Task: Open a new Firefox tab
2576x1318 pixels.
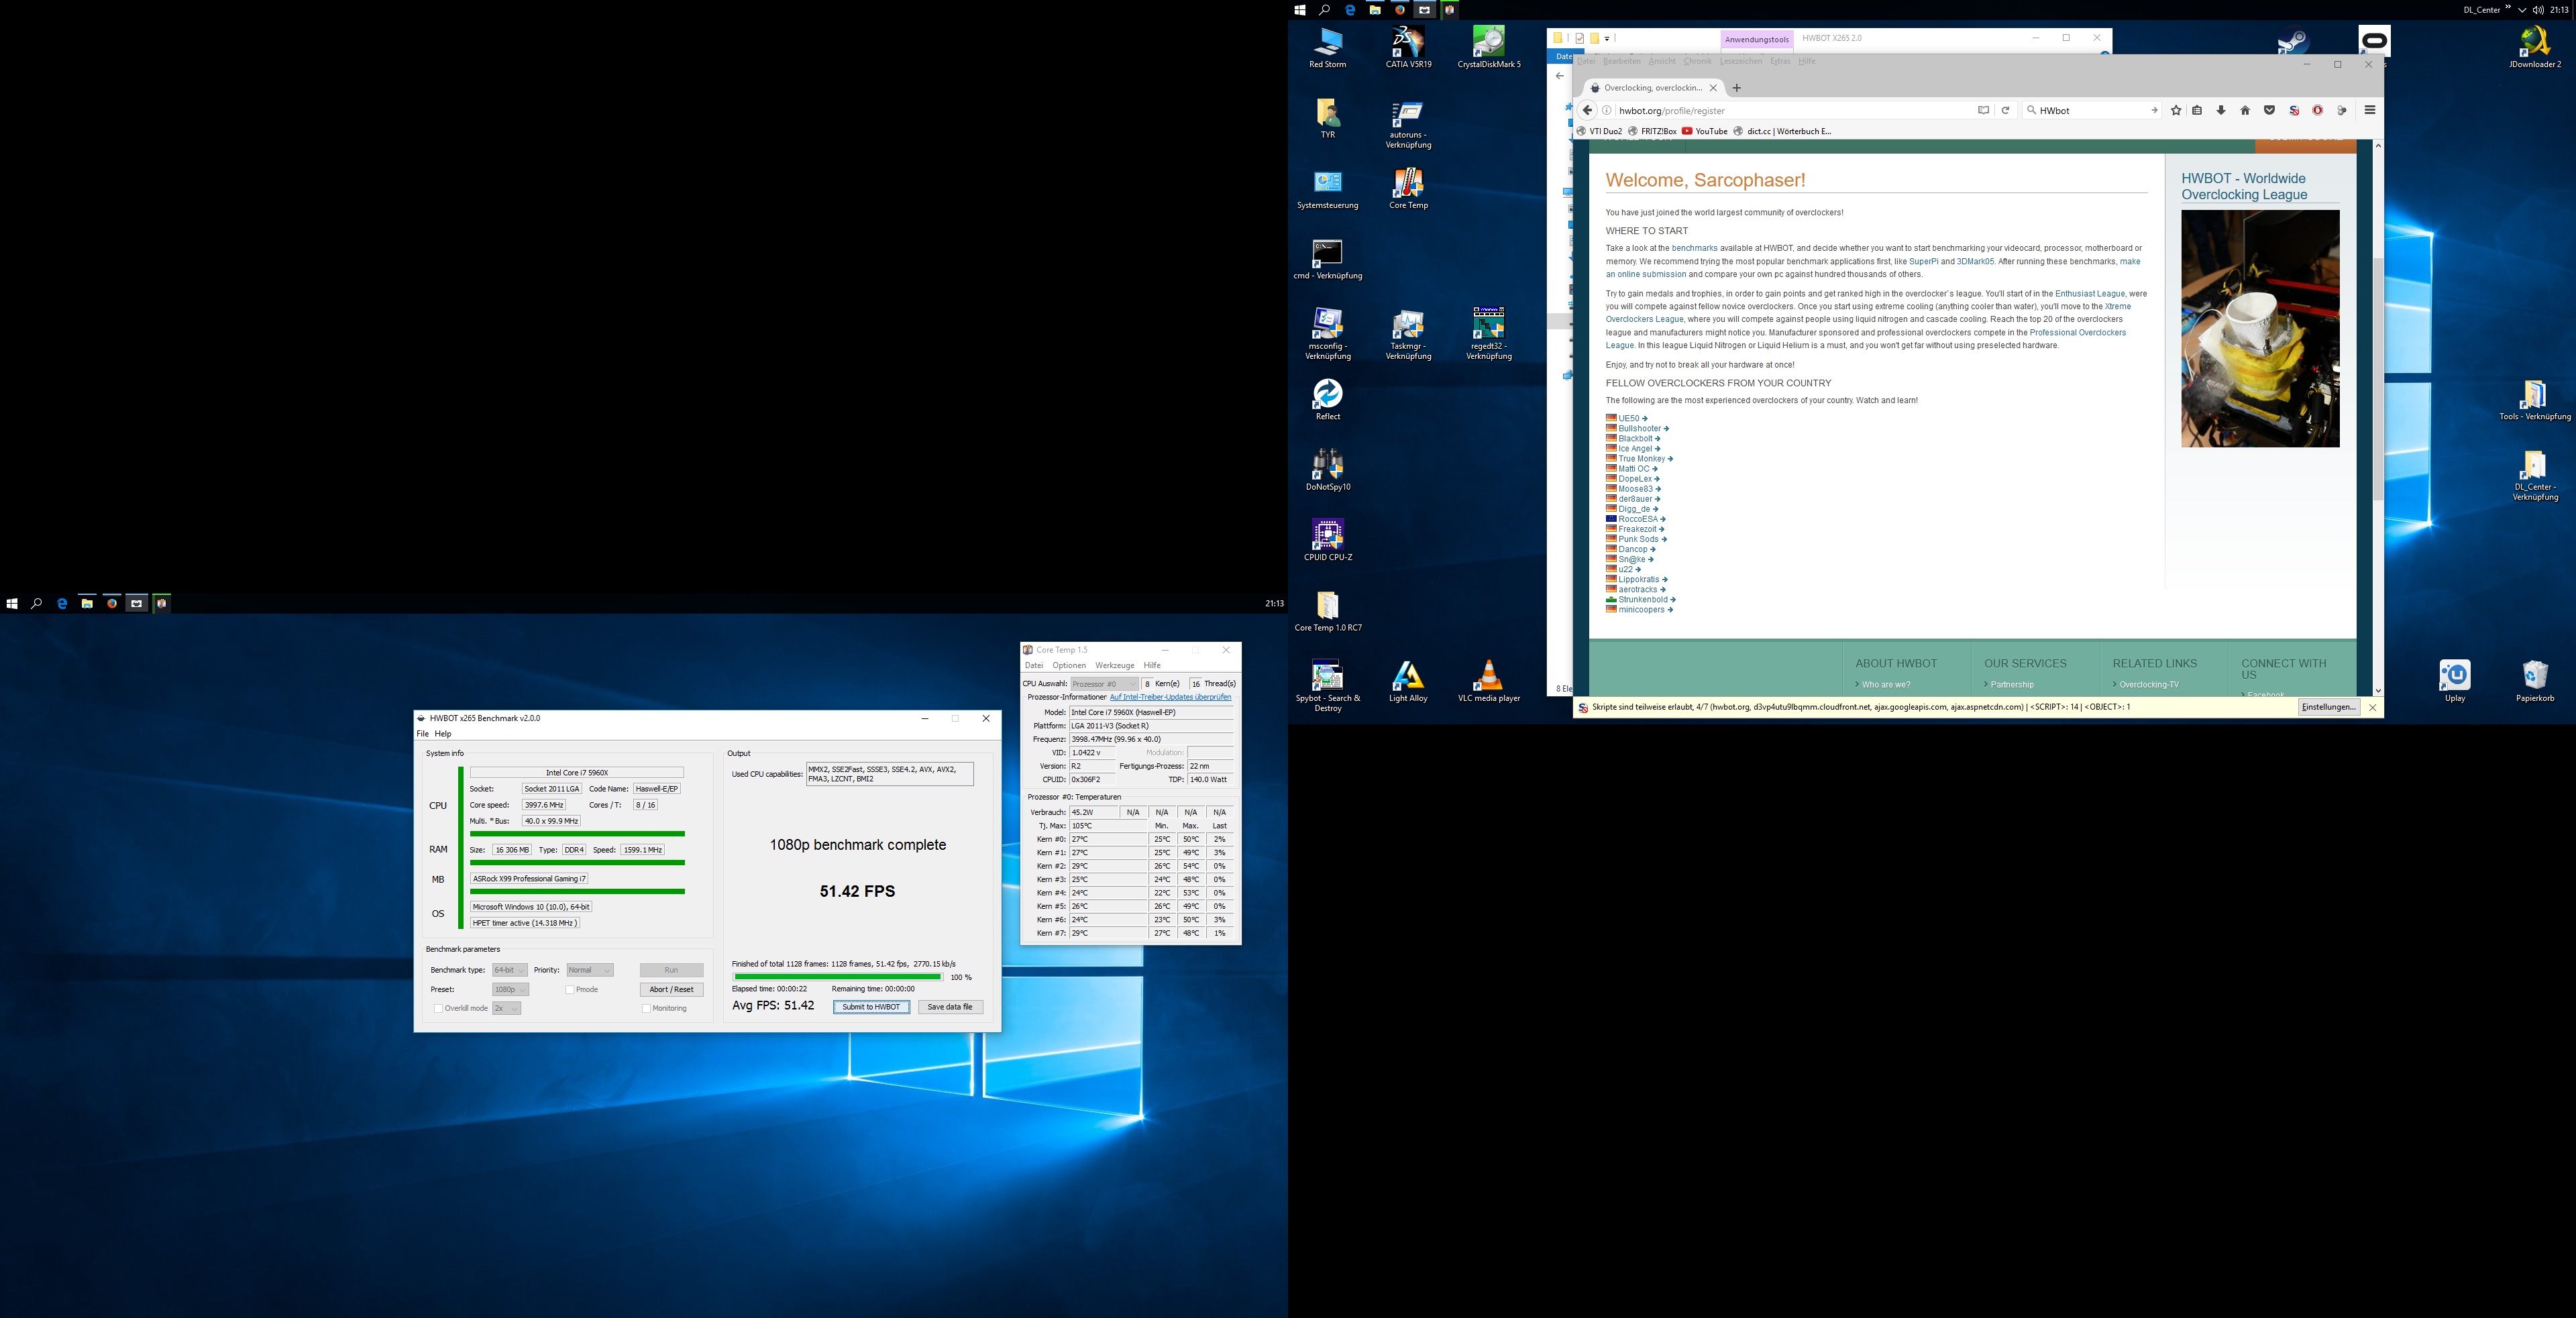Action: point(1737,88)
